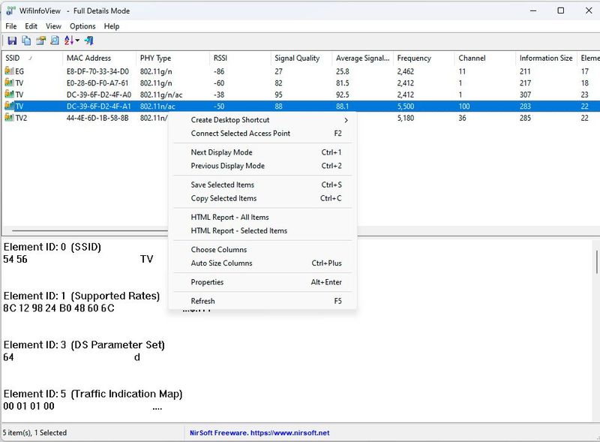Click the Exit door toolbar icon
The width and height of the screenshot is (600, 442).
89,41
